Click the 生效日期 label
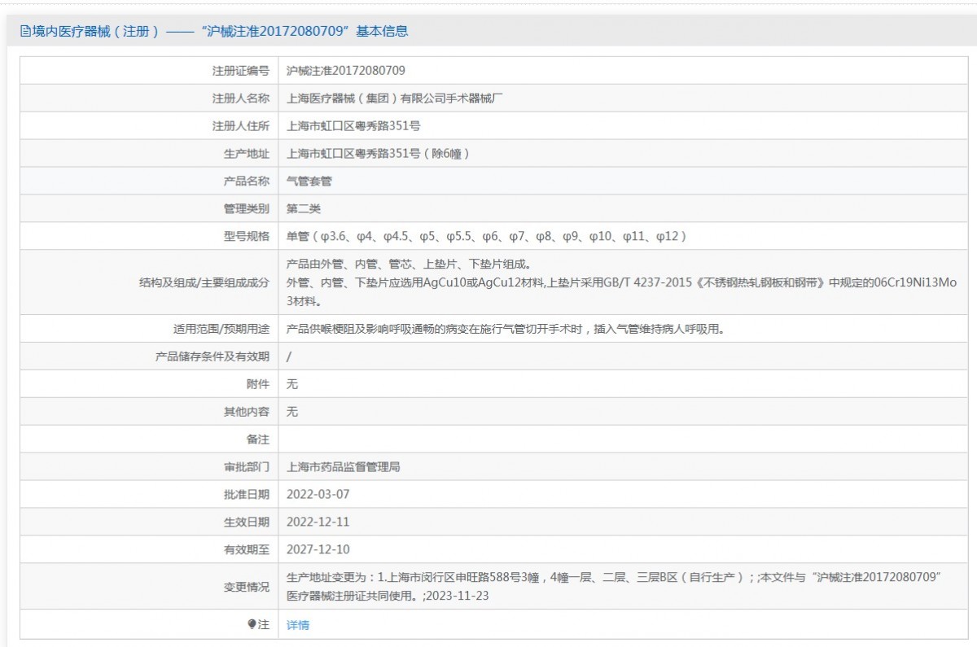 (x=247, y=522)
